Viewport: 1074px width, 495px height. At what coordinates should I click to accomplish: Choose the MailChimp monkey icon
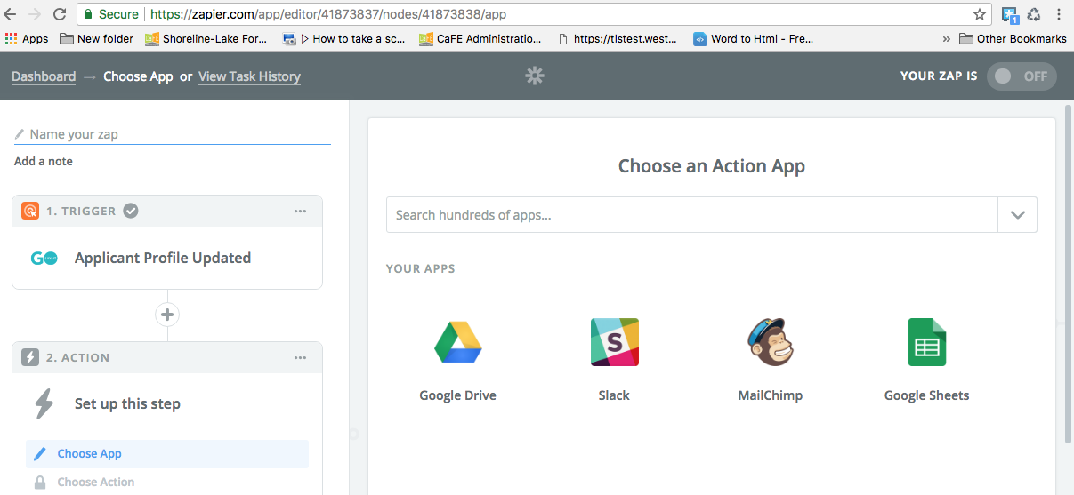(771, 341)
